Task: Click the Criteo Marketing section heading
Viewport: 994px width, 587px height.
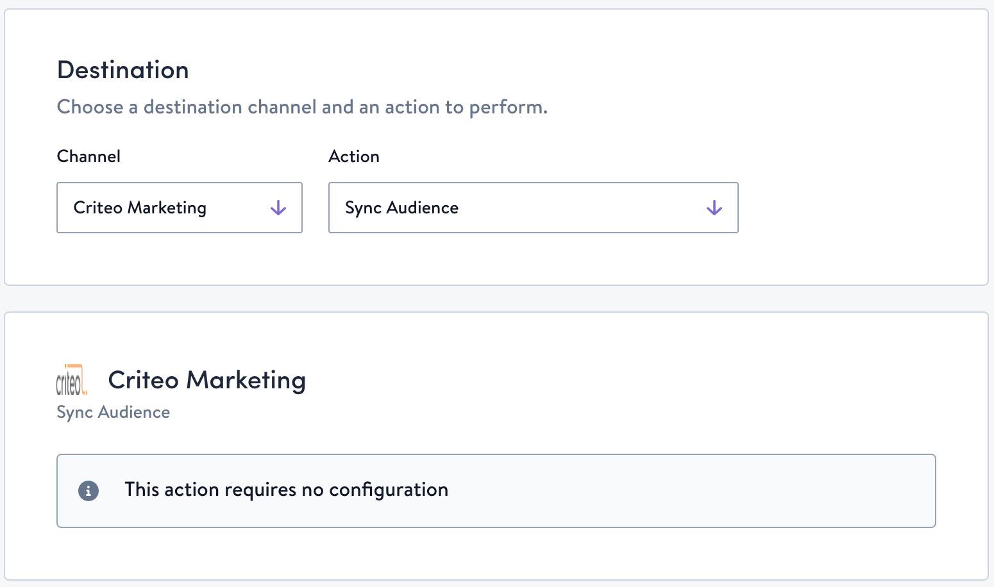Action: click(x=206, y=380)
